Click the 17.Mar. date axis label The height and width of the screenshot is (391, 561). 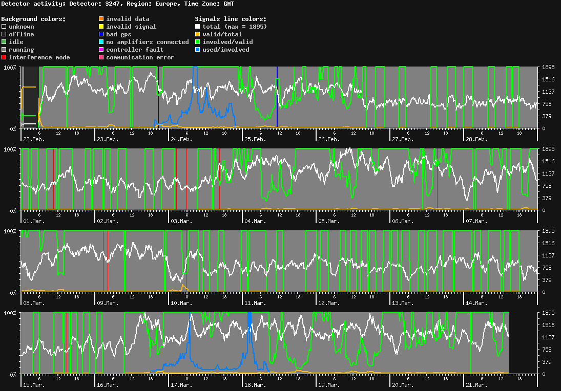(181, 385)
